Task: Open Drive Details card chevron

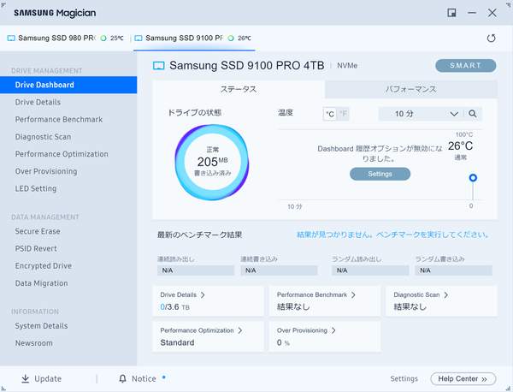Action: [203, 294]
